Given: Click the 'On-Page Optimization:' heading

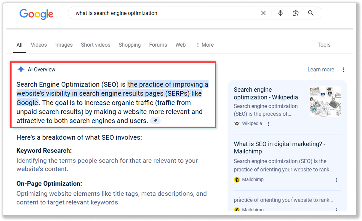Looking at the screenshot, I should (49, 184).
